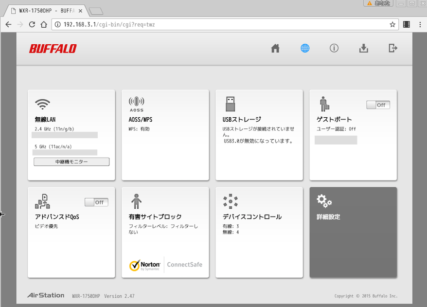The image size is (427, 307).
Task: Click the film-strip extension icon
Action: pos(407,24)
